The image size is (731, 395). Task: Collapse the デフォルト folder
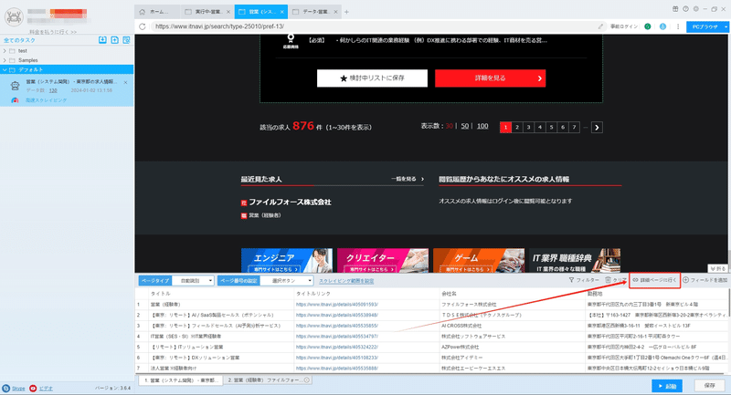[x=5, y=70]
